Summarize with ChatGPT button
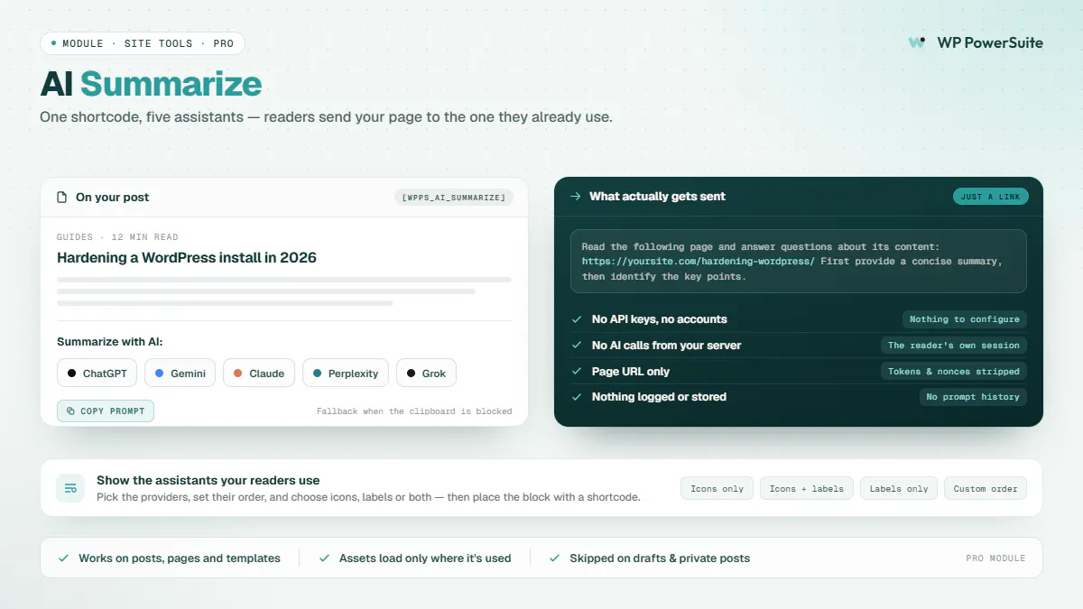 pos(97,373)
